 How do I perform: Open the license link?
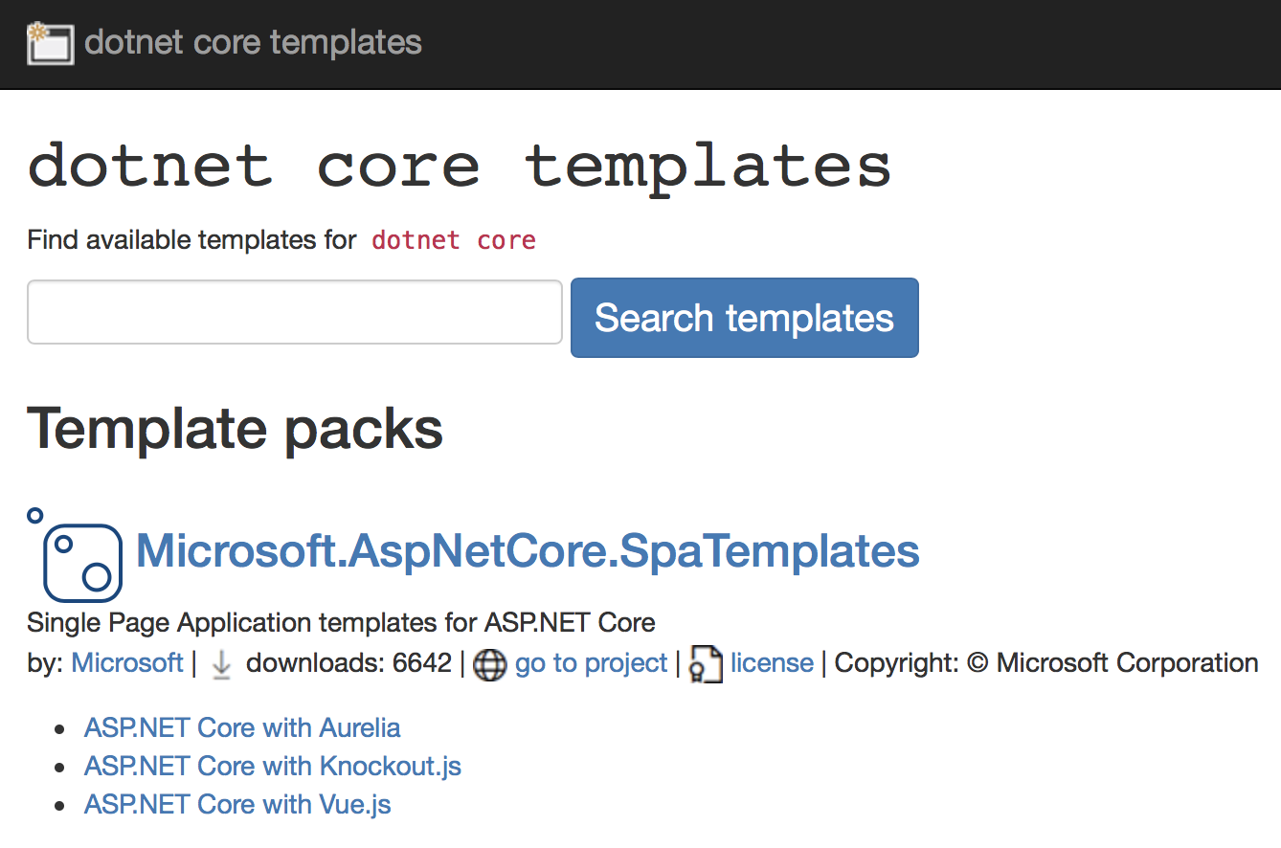point(772,662)
